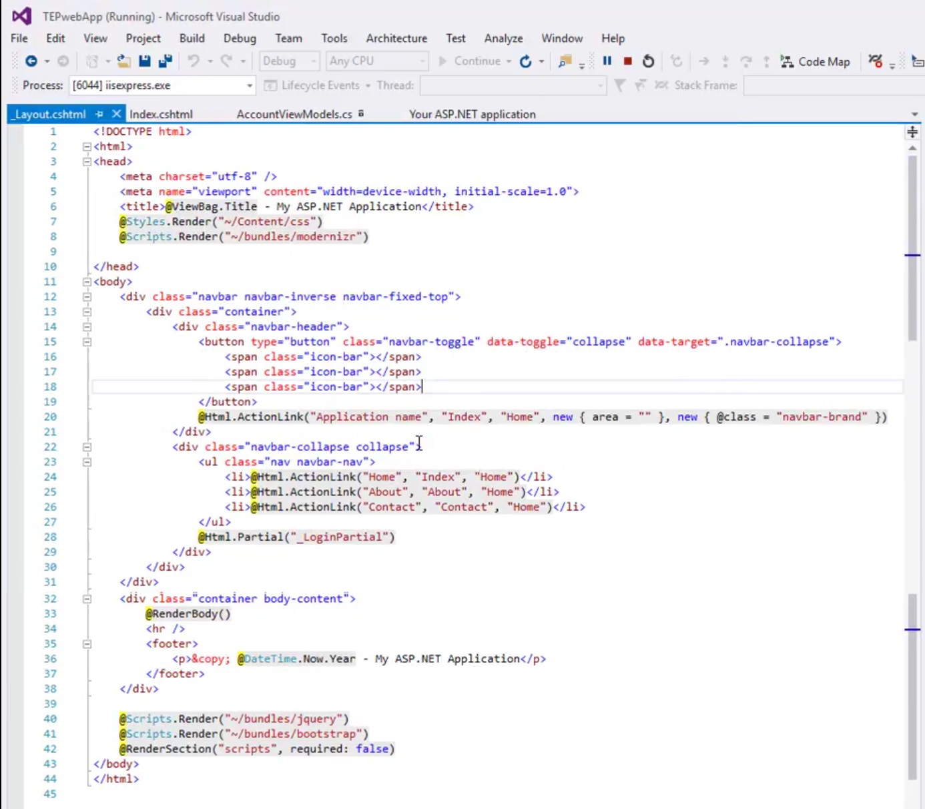The height and width of the screenshot is (809, 925).
Task: Click the Save All icon
Action: [x=165, y=61]
